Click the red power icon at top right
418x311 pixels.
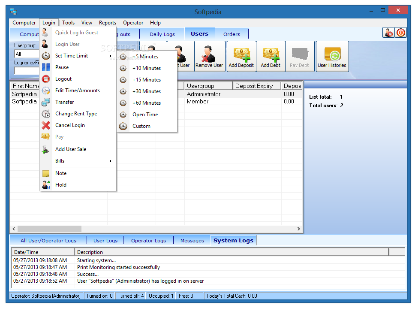(401, 33)
